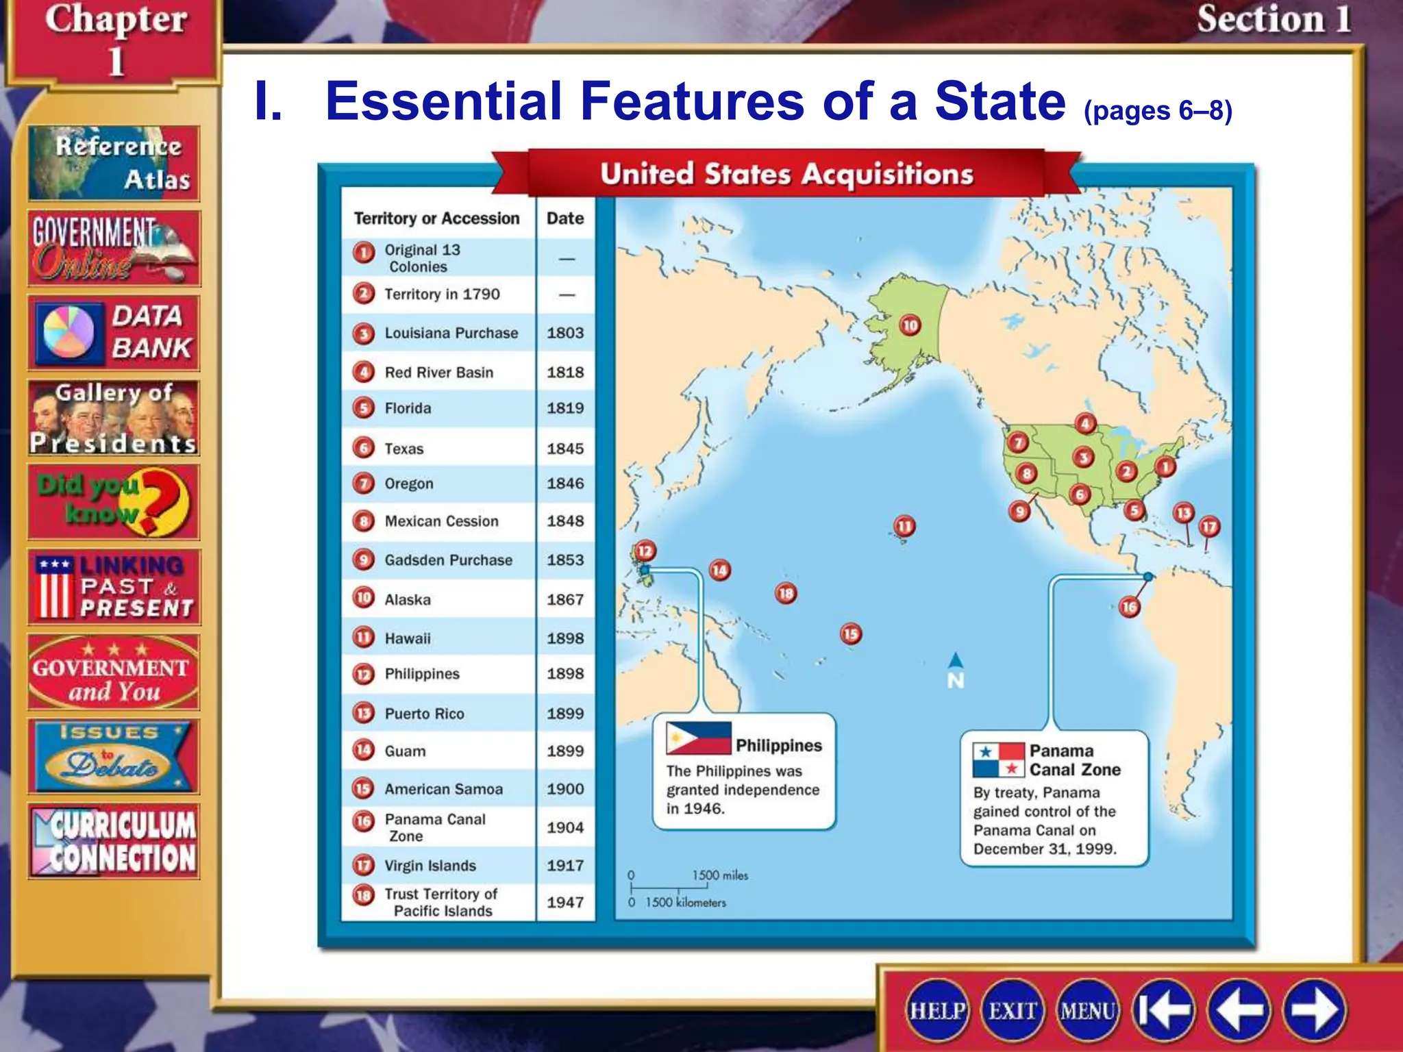The height and width of the screenshot is (1052, 1403).
Task: Click Alaska marker 10 on map
Action: coord(910,325)
